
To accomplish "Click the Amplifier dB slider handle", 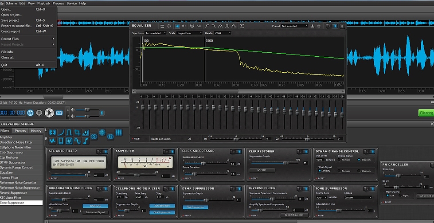I will (x=137, y=175).
